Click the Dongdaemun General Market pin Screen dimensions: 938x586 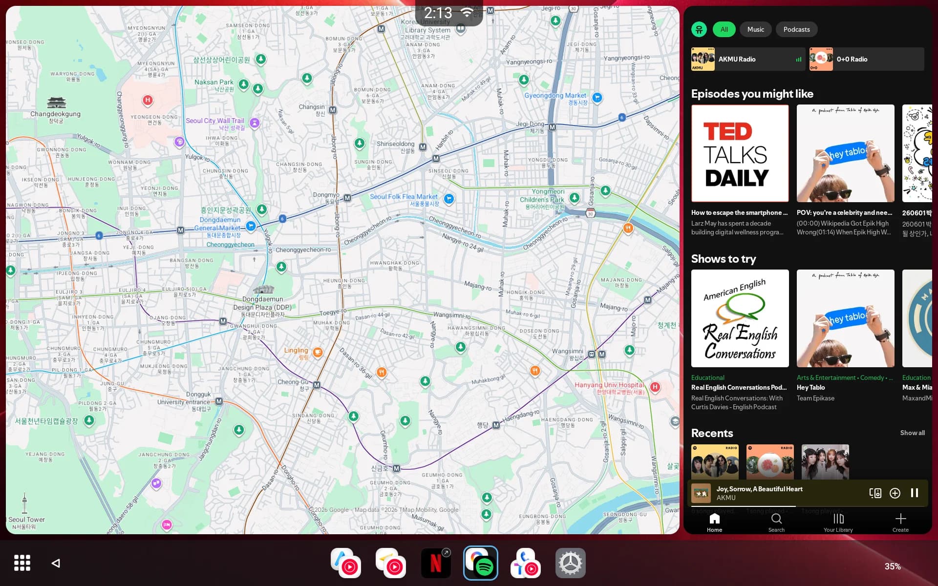click(x=251, y=226)
